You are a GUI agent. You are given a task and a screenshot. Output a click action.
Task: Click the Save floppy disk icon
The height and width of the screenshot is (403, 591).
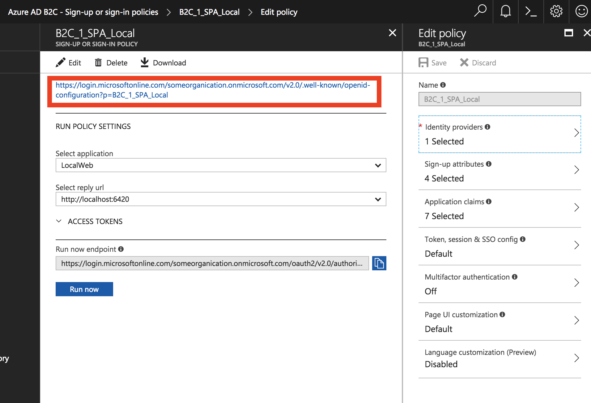[423, 62]
